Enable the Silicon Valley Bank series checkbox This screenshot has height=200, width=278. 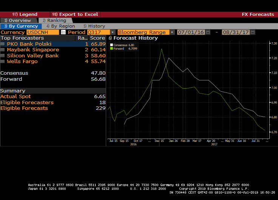coord(3,55)
